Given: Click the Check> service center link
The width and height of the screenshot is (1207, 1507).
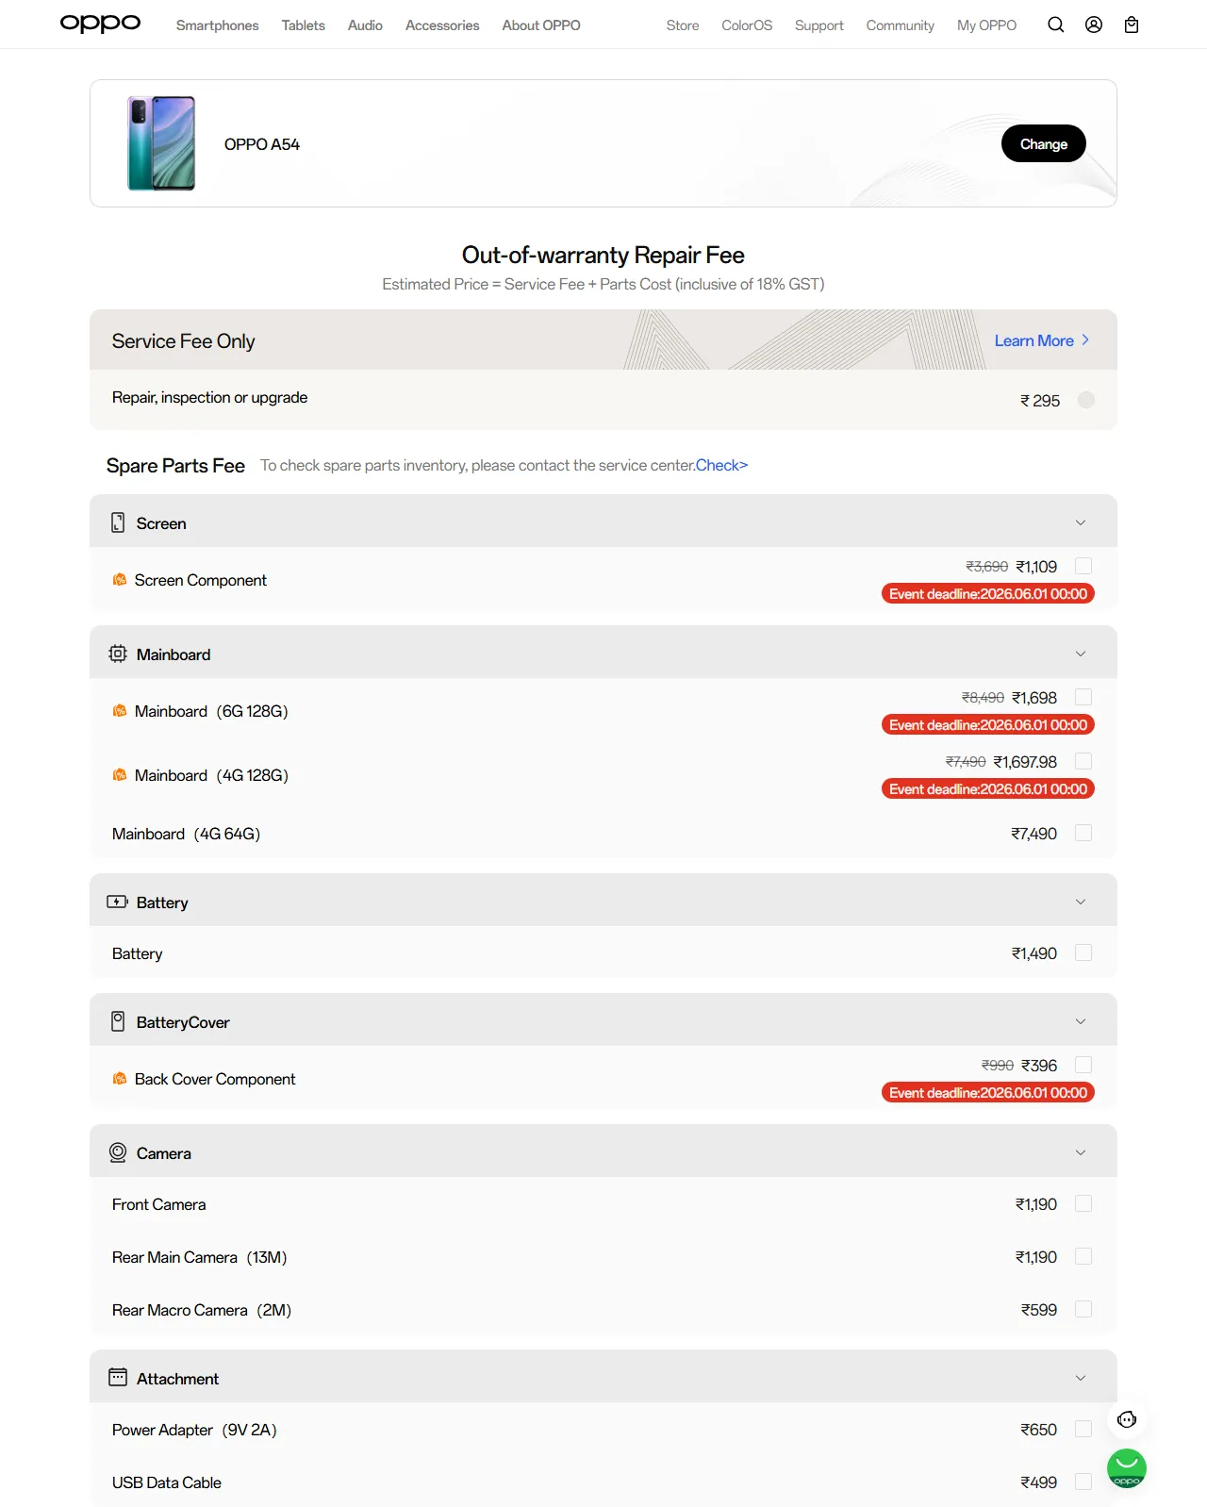Looking at the screenshot, I should (x=721, y=465).
